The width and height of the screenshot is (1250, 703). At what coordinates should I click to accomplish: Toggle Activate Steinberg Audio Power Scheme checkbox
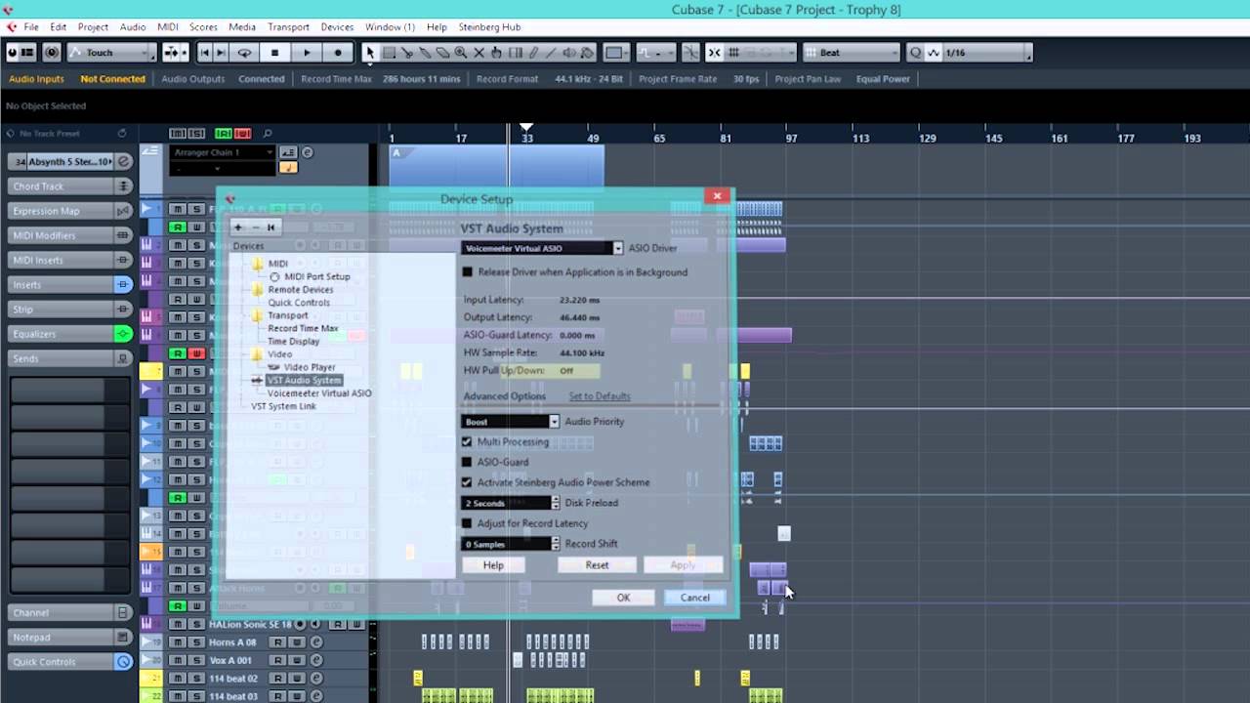click(467, 482)
